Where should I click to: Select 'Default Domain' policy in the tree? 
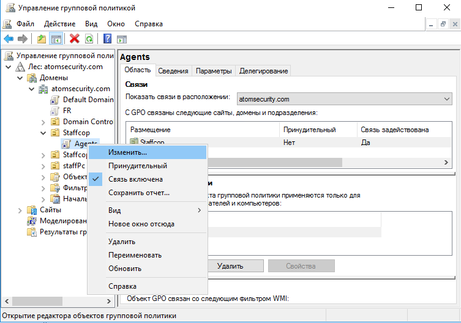88,100
